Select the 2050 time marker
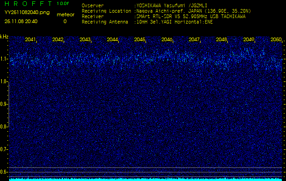 (x=276, y=40)
